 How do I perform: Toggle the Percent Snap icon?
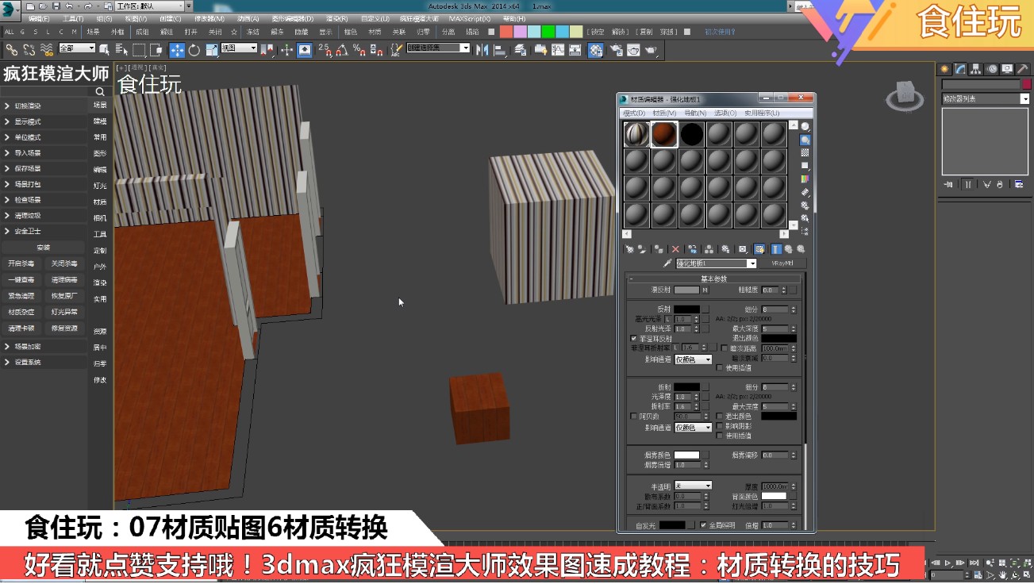point(359,50)
